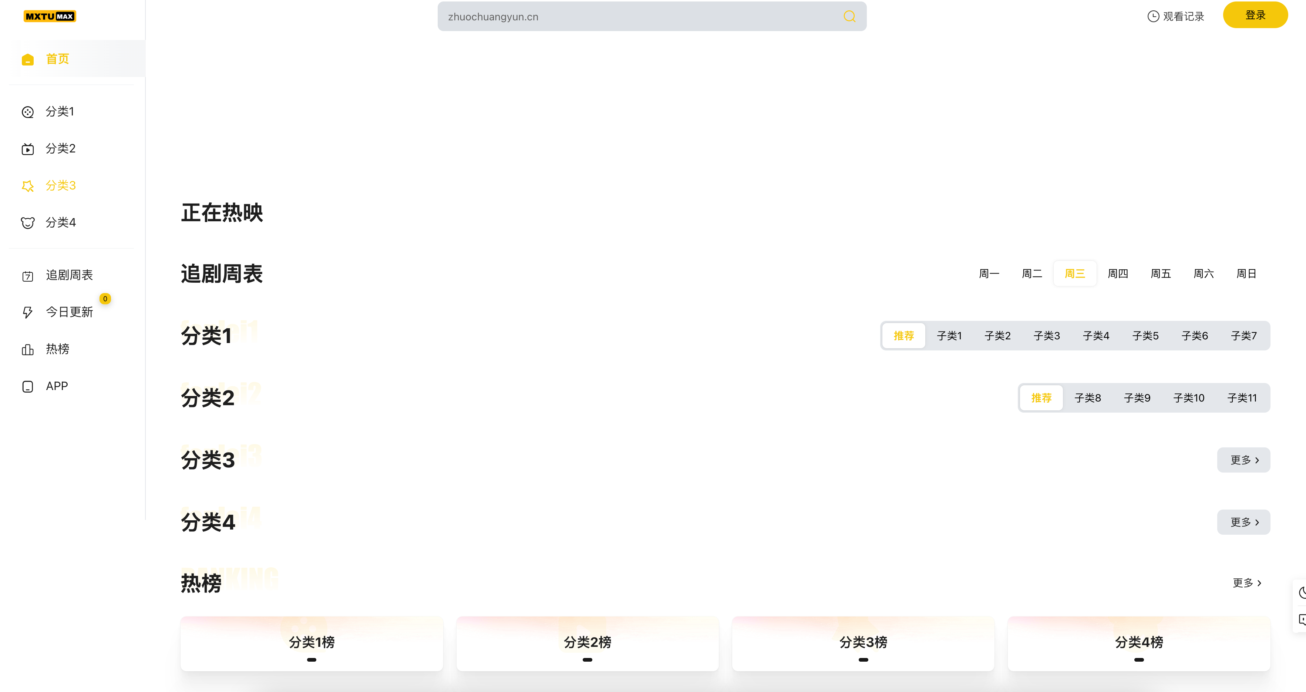This screenshot has height=692, width=1306.
Task: Click 更多 link in 热榜 section
Action: [1247, 583]
